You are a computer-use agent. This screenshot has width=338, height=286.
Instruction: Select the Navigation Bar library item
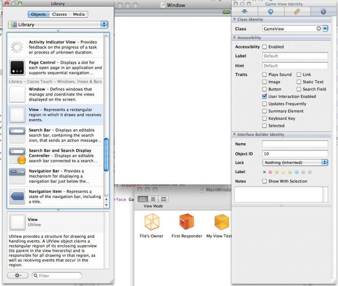(55, 176)
